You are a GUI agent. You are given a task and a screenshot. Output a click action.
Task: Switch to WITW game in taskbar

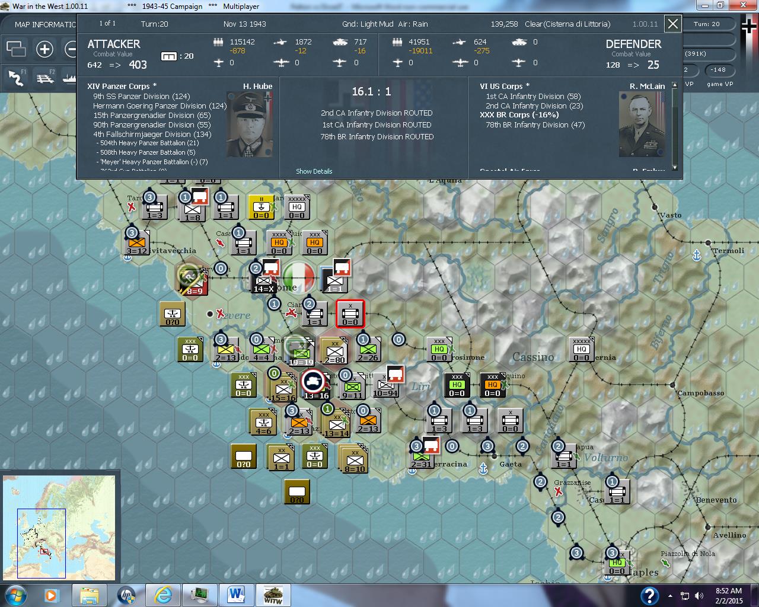[273, 595]
